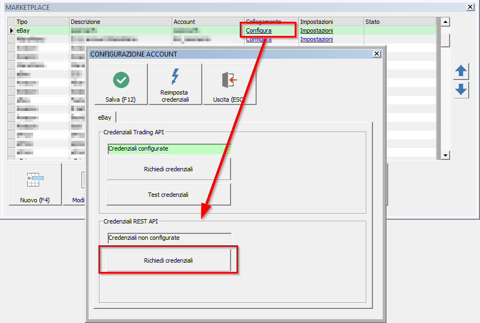Move row up with blue arrow
480x323 pixels.
(461, 71)
